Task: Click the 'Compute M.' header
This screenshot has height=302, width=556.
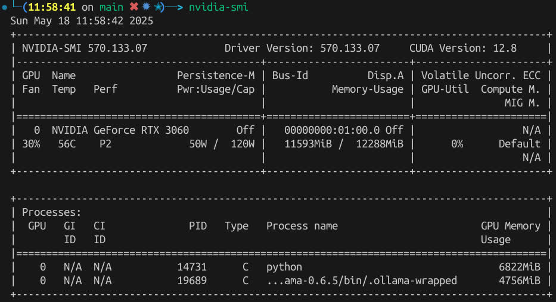Action: coord(510,89)
